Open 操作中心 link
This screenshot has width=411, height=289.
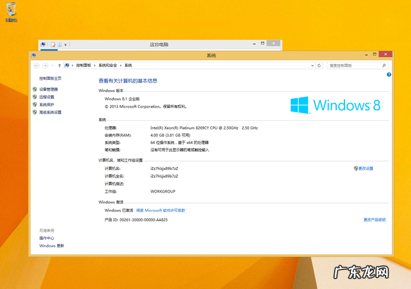coord(47,238)
